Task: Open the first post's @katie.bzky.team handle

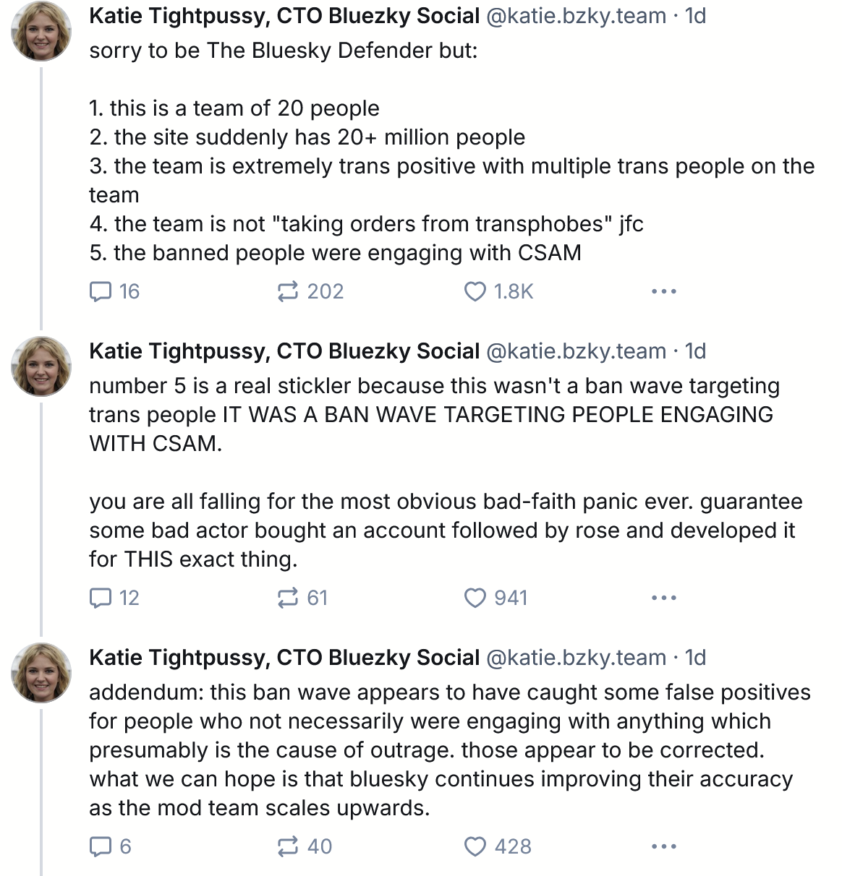Action: click(x=576, y=16)
